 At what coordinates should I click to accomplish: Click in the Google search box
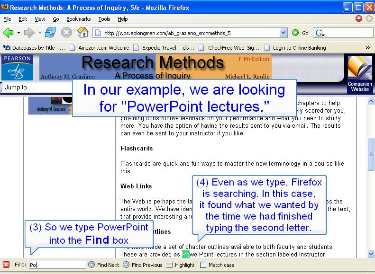[349, 33]
